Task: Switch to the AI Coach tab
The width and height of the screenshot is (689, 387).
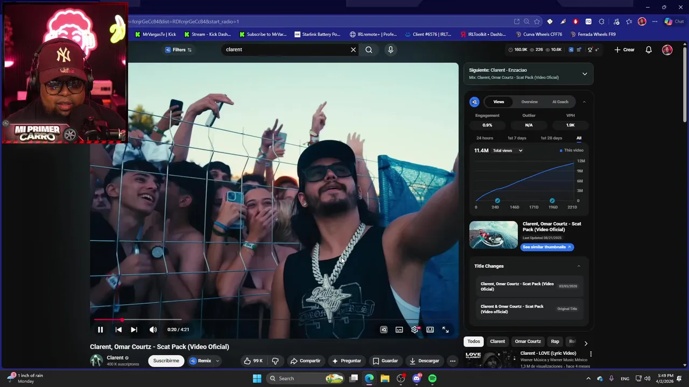Action: click(560, 102)
